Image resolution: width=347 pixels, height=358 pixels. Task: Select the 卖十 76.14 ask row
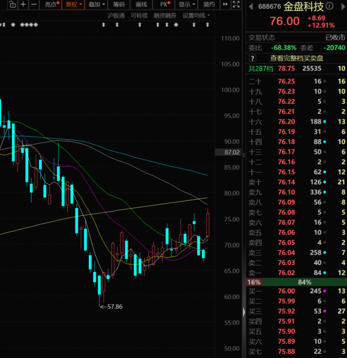coord(296,182)
